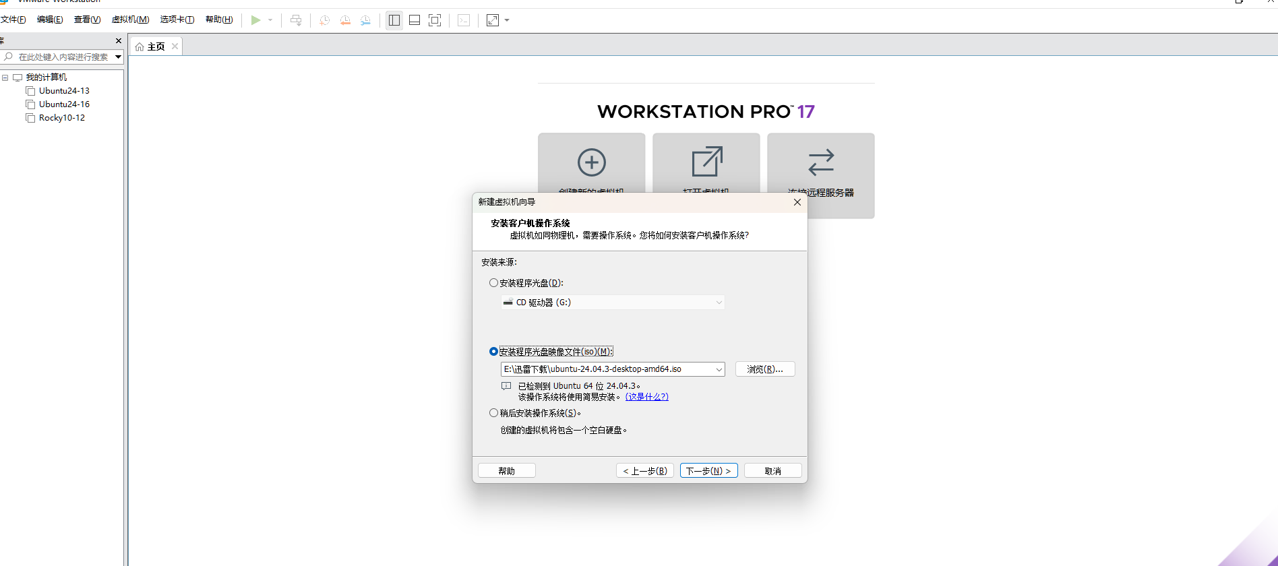Click the console view terminal icon
This screenshot has height=566, width=1278.
(464, 20)
